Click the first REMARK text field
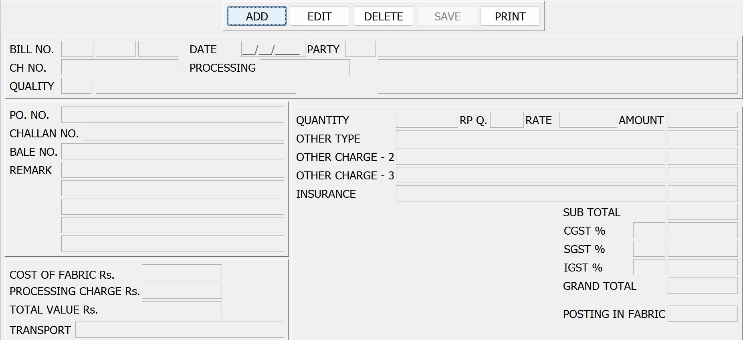The height and width of the screenshot is (340, 743). (x=172, y=170)
